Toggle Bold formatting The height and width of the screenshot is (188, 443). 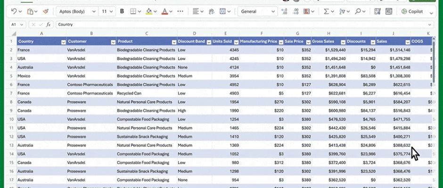coord(122,11)
